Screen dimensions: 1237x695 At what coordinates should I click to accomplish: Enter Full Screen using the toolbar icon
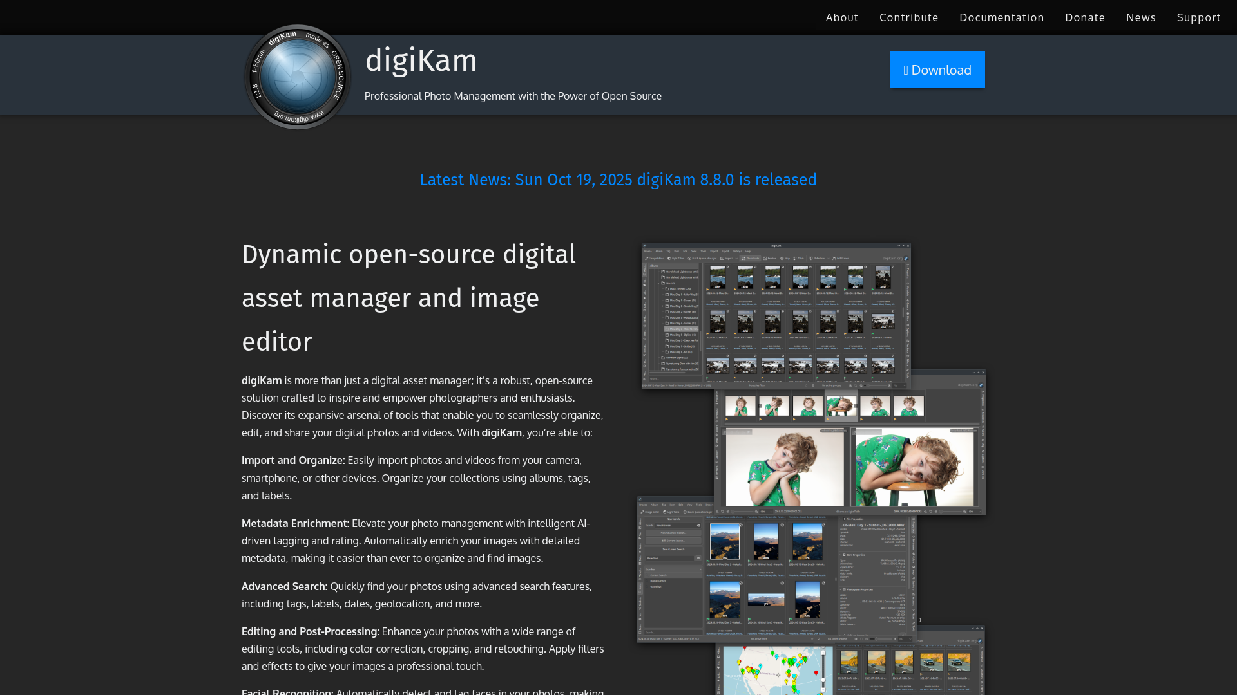click(x=841, y=259)
